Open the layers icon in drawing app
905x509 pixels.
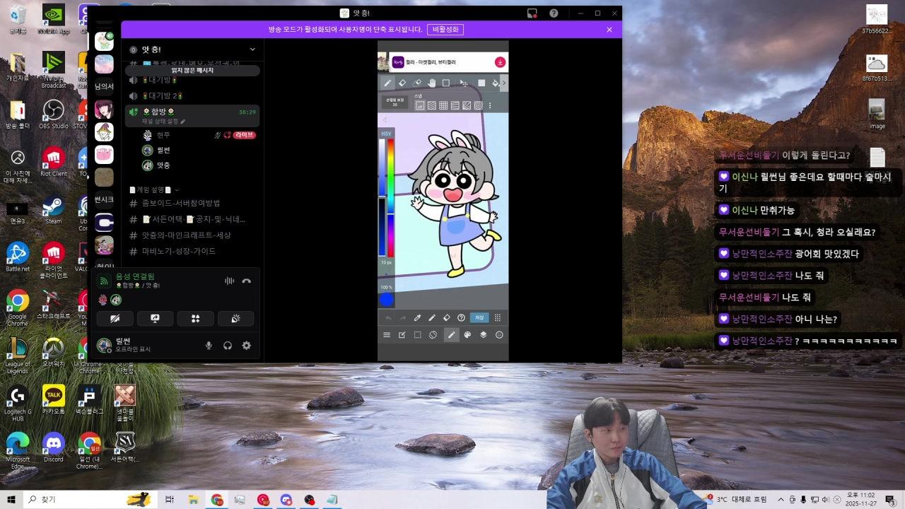tap(484, 335)
